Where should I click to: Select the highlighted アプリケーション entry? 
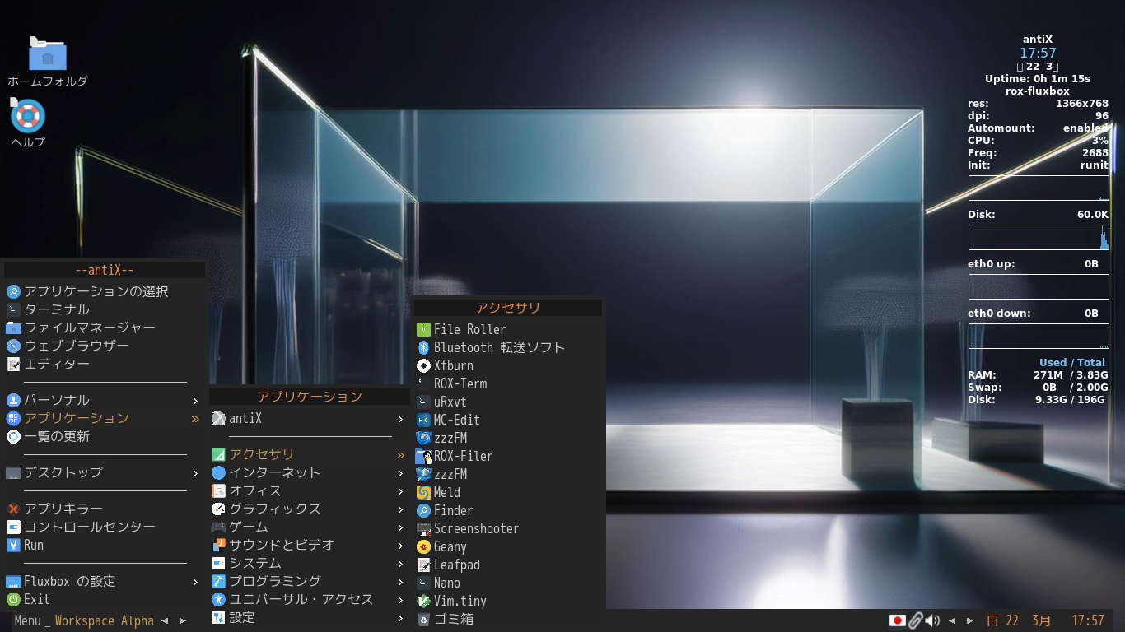pos(105,418)
